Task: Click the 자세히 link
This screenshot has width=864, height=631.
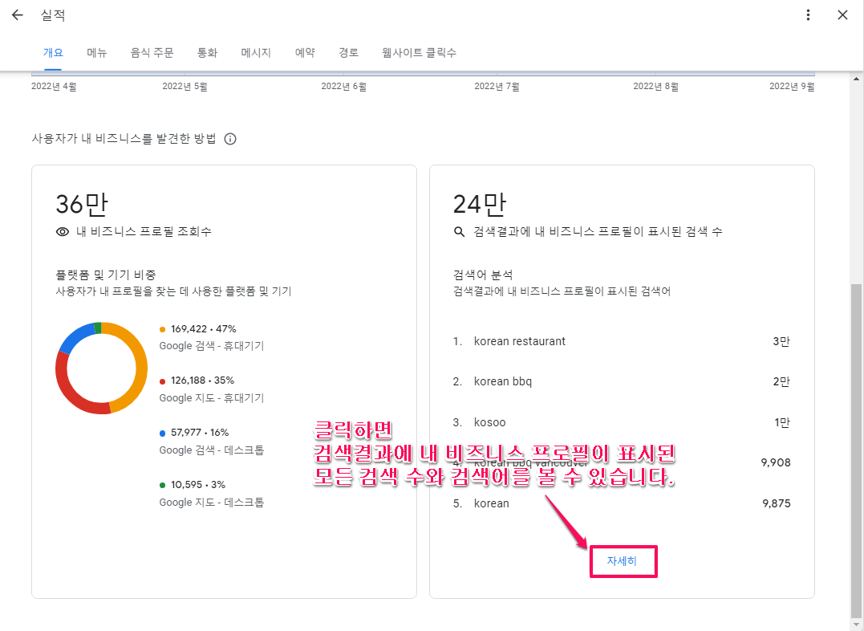Action: tap(622, 561)
